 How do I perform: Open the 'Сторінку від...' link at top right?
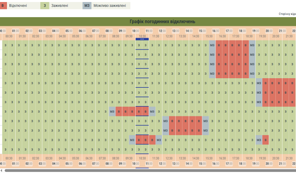click(287, 14)
